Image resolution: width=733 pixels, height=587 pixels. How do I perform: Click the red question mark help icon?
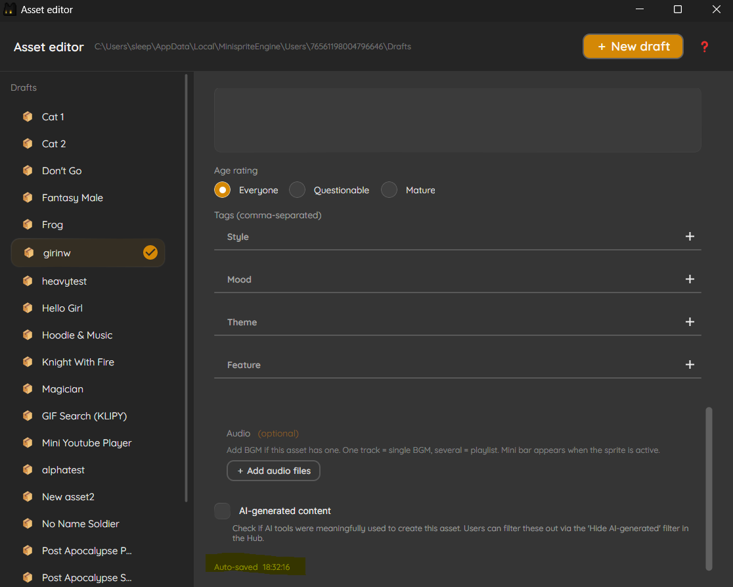click(705, 47)
